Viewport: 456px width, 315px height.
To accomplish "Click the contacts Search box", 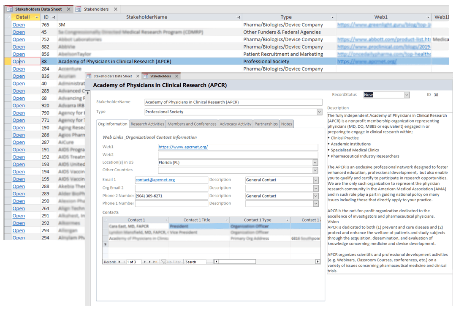I will 195,262.
